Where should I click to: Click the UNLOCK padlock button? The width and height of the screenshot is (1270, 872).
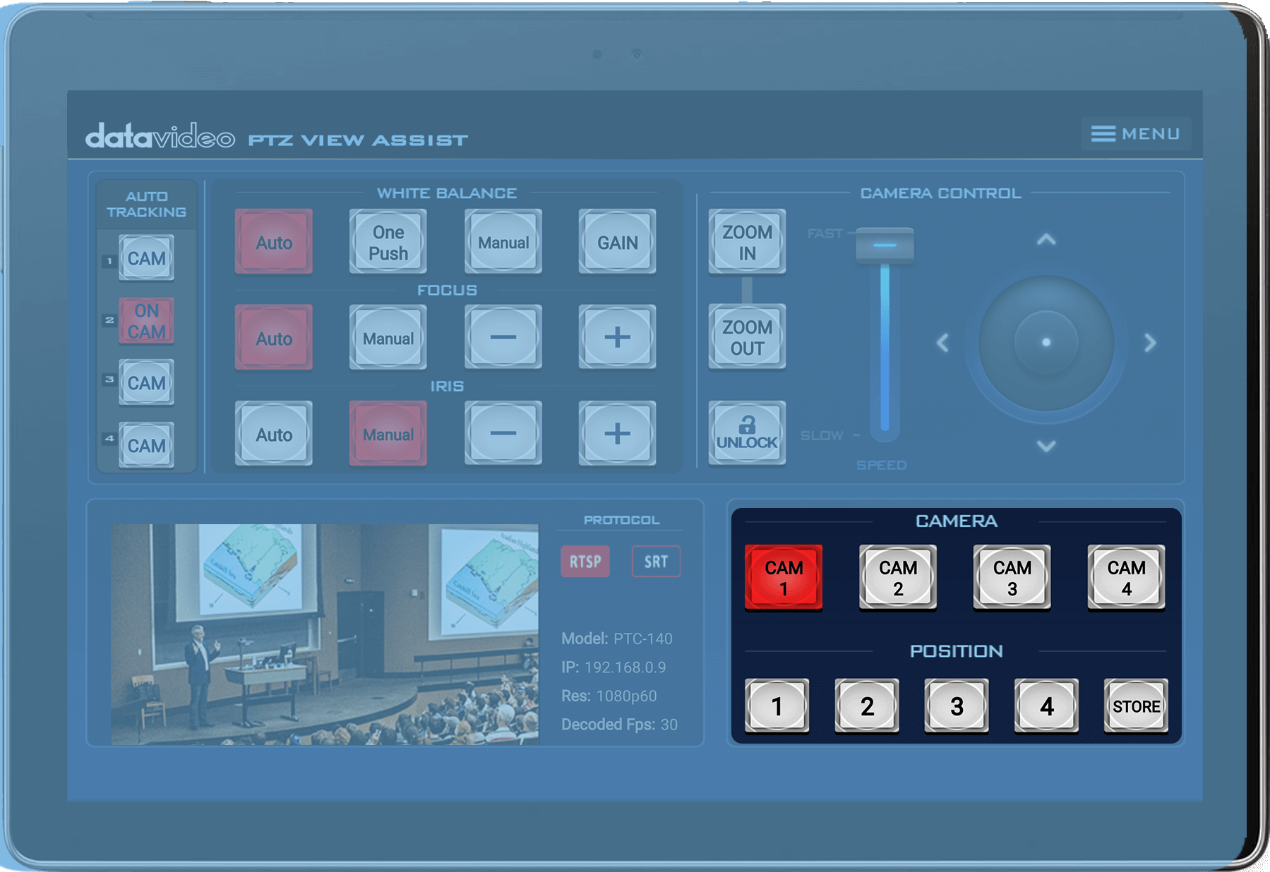point(747,434)
